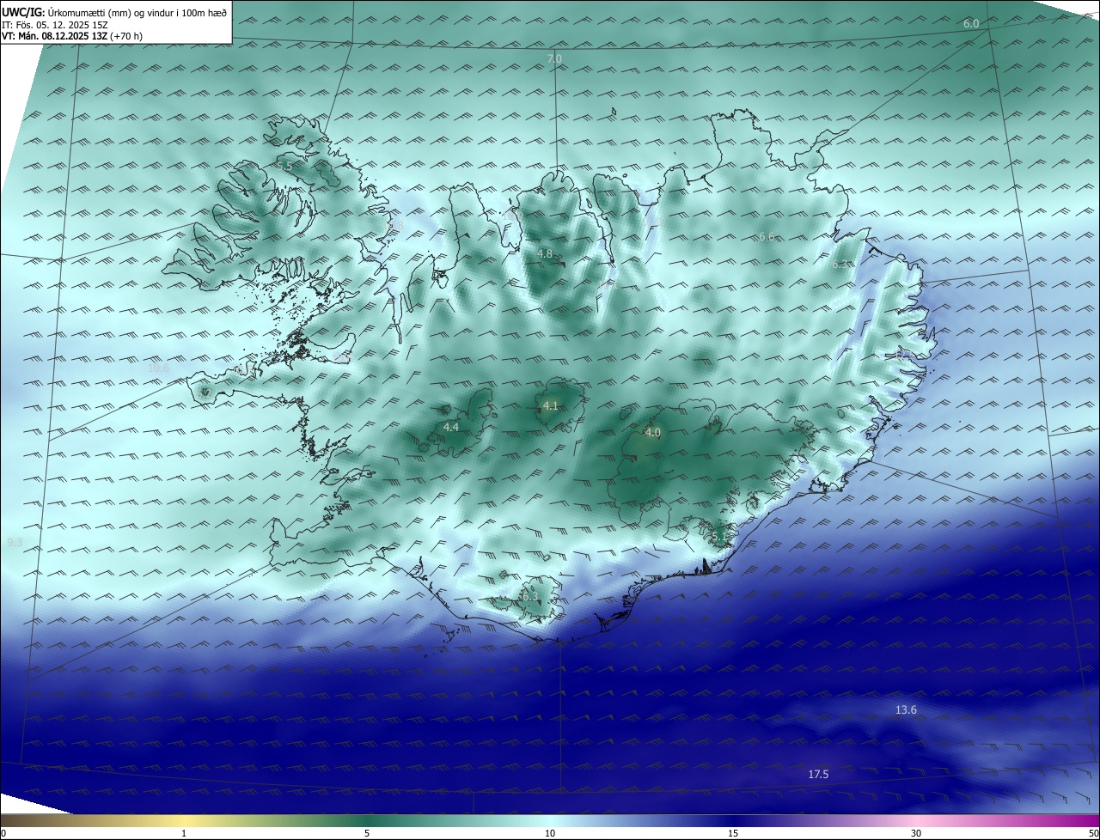Click the 10 tick label on the color scale
The image size is (1100, 840).
pos(550,833)
